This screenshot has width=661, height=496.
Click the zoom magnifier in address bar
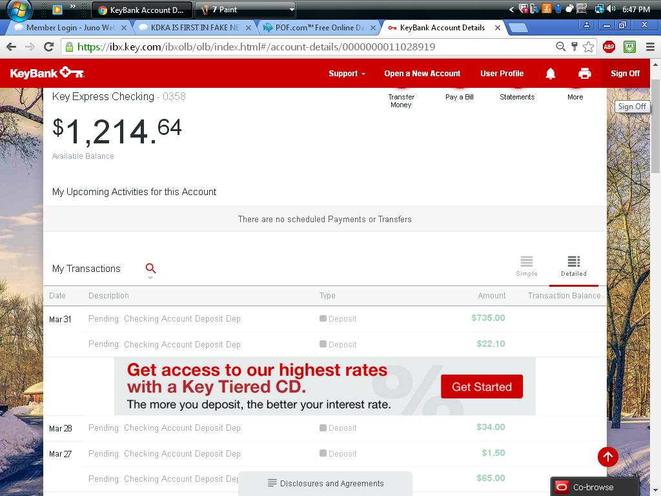coord(560,46)
